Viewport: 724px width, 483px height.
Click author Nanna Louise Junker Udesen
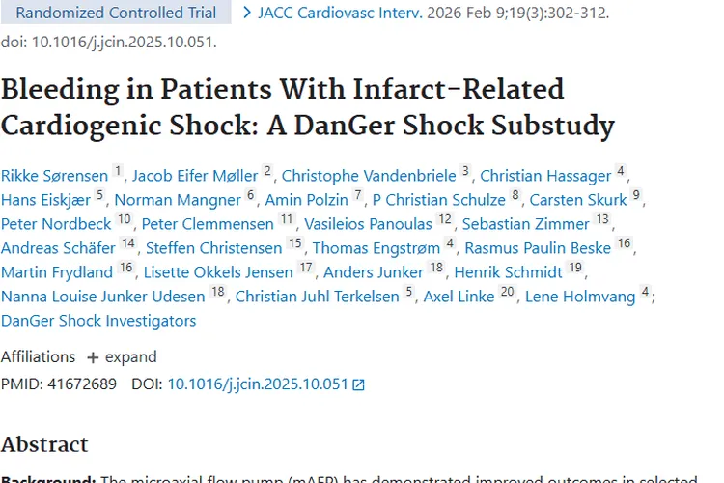103,297
